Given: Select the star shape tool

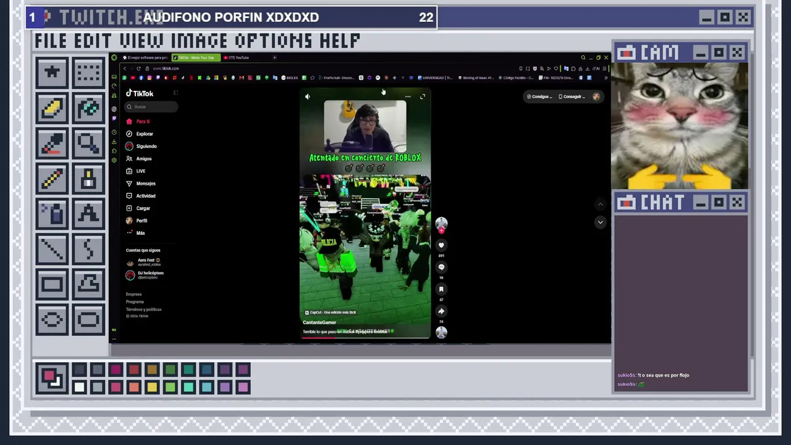Looking at the screenshot, I should pos(52,73).
